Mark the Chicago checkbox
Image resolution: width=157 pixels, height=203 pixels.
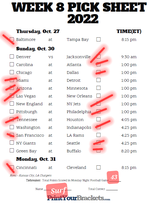coord(12,72)
